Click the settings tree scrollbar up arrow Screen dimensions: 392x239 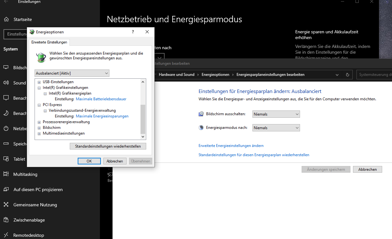(x=143, y=82)
